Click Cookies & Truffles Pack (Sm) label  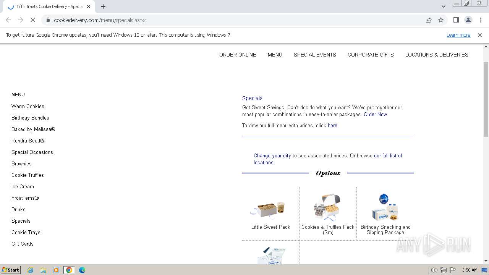pos(328,230)
